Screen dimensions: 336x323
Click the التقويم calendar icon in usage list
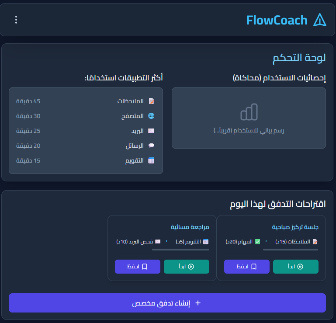151,160
